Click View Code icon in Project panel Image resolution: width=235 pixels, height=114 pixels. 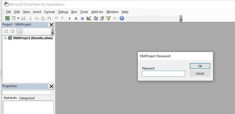6,31
